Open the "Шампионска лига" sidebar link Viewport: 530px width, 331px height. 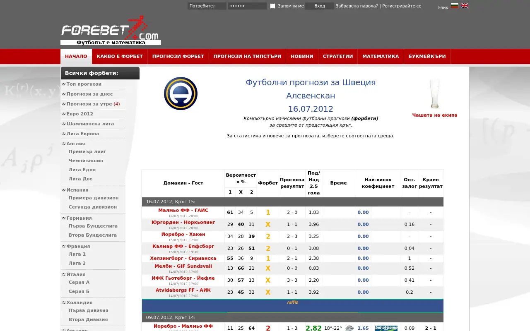pos(90,124)
